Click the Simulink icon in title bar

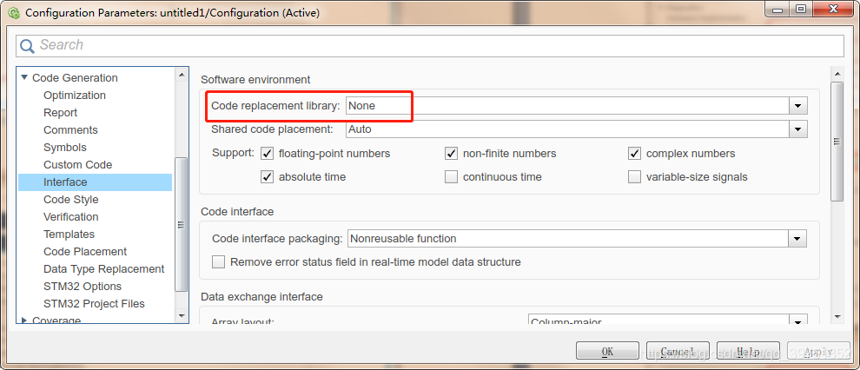click(x=13, y=12)
